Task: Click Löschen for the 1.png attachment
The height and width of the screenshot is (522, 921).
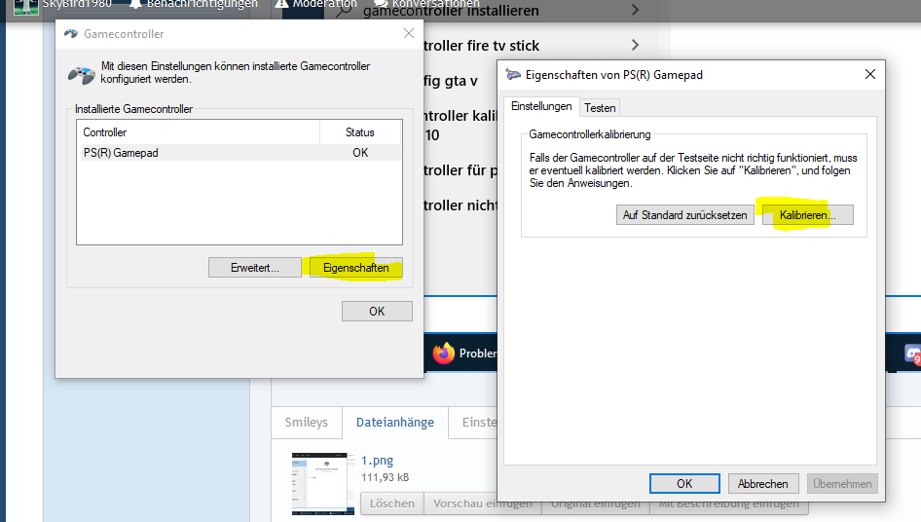Action: (x=391, y=503)
